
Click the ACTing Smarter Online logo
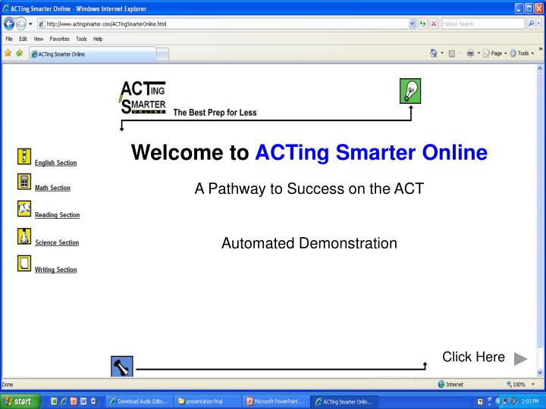tap(143, 97)
